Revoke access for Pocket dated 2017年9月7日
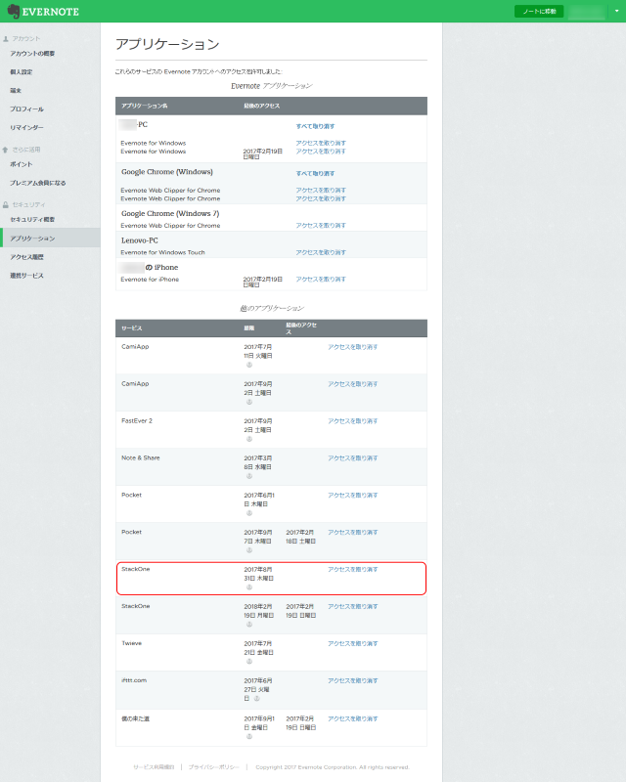The height and width of the screenshot is (782, 626). [x=352, y=532]
